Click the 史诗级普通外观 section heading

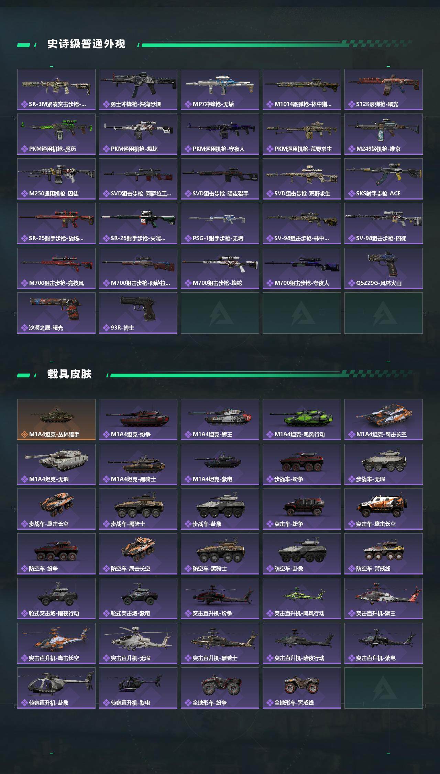(x=86, y=44)
